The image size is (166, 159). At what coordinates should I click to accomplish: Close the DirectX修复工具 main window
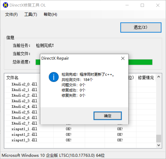pos(158,5)
